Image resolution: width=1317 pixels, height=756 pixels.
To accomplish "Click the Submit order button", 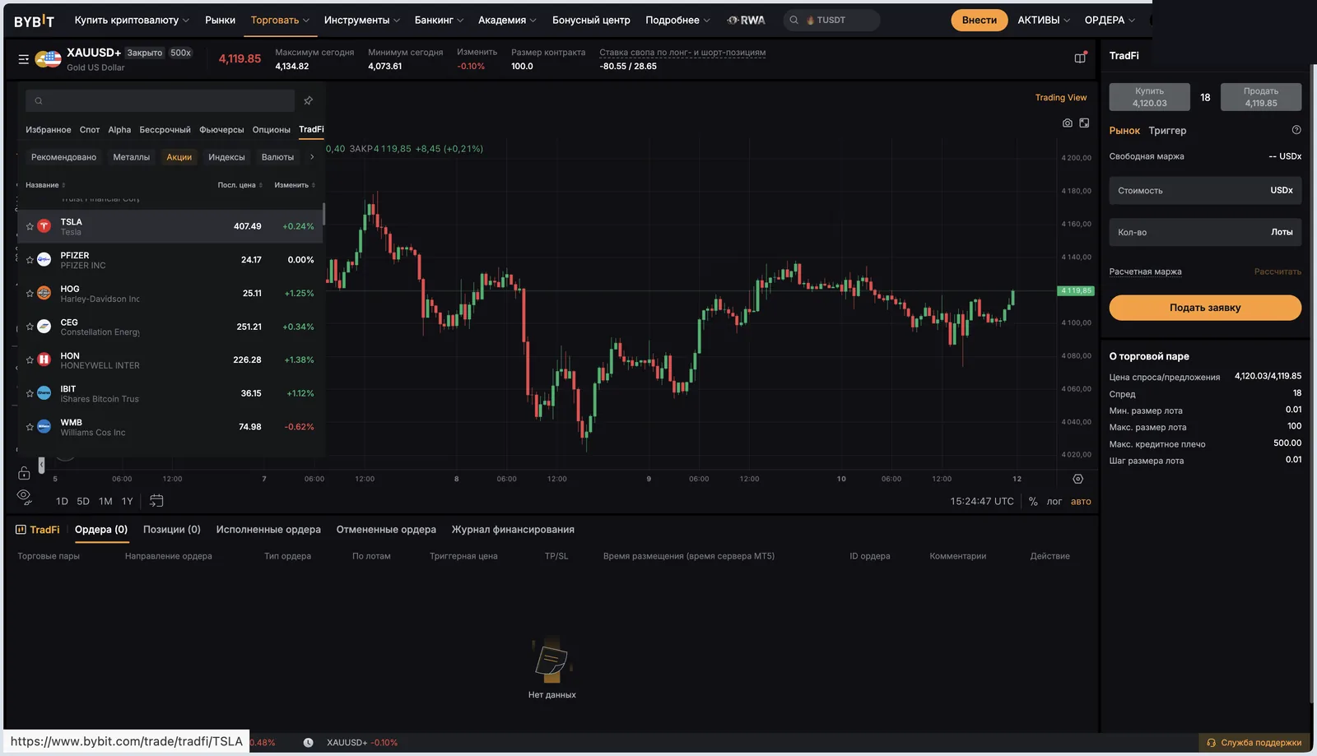I will click(x=1205, y=308).
